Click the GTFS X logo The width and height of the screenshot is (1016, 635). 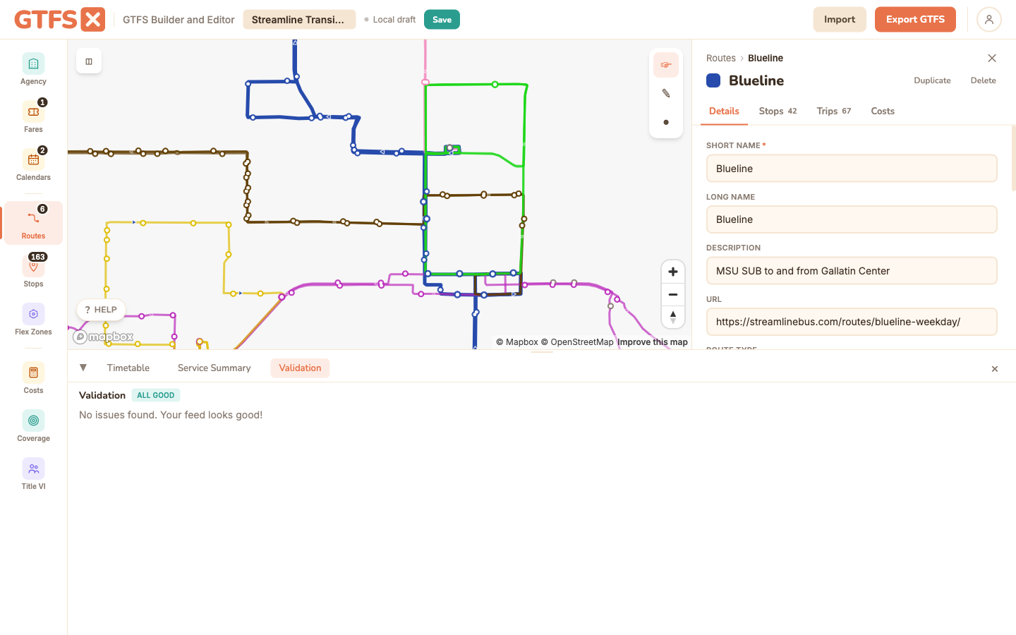point(60,19)
